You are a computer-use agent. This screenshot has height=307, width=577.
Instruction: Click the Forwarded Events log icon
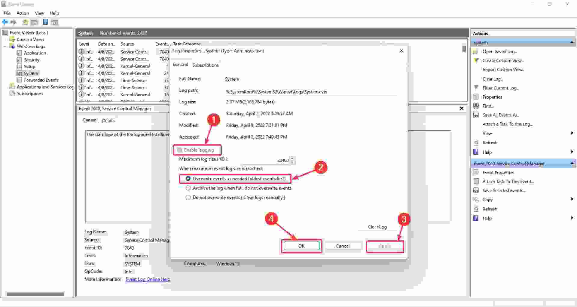point(19,80)
